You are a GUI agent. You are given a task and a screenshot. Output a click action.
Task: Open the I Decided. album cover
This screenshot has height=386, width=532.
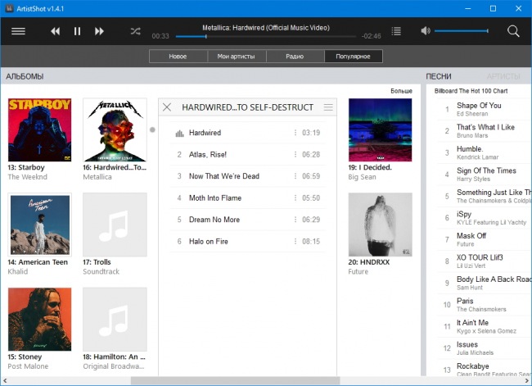point(381,129)
